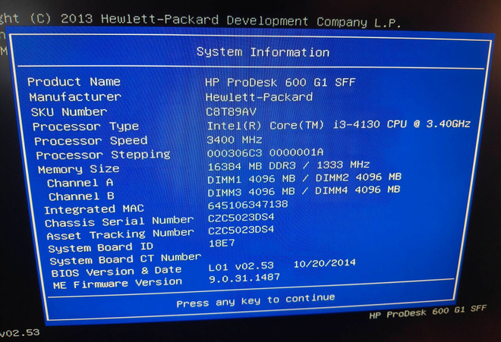Click the value HP ProDesk 600 G1 SFF in the table
The image size is (501, 342).
(280, 83)
